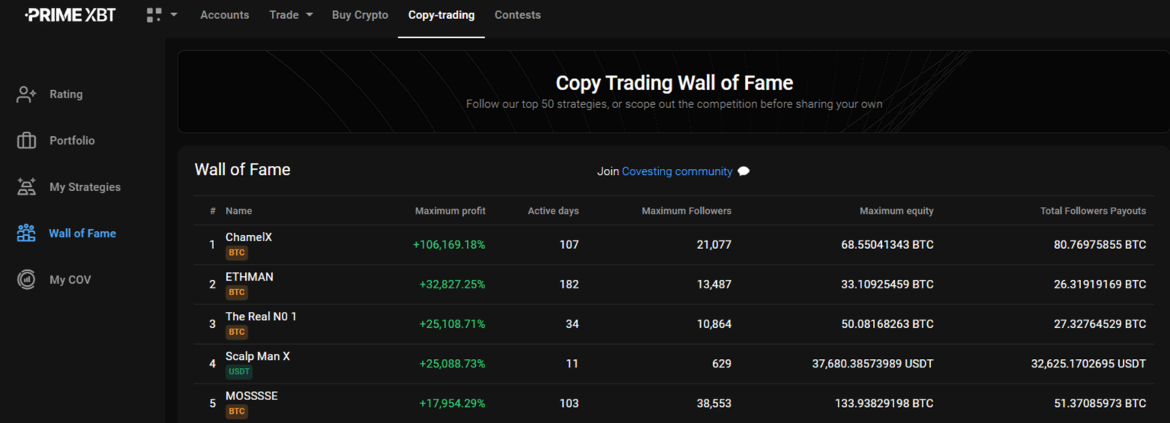Viewport: 1170px width, 423px height.
Task: Click the My Strategies sidebar icon
Action: [x=27, y=187]
